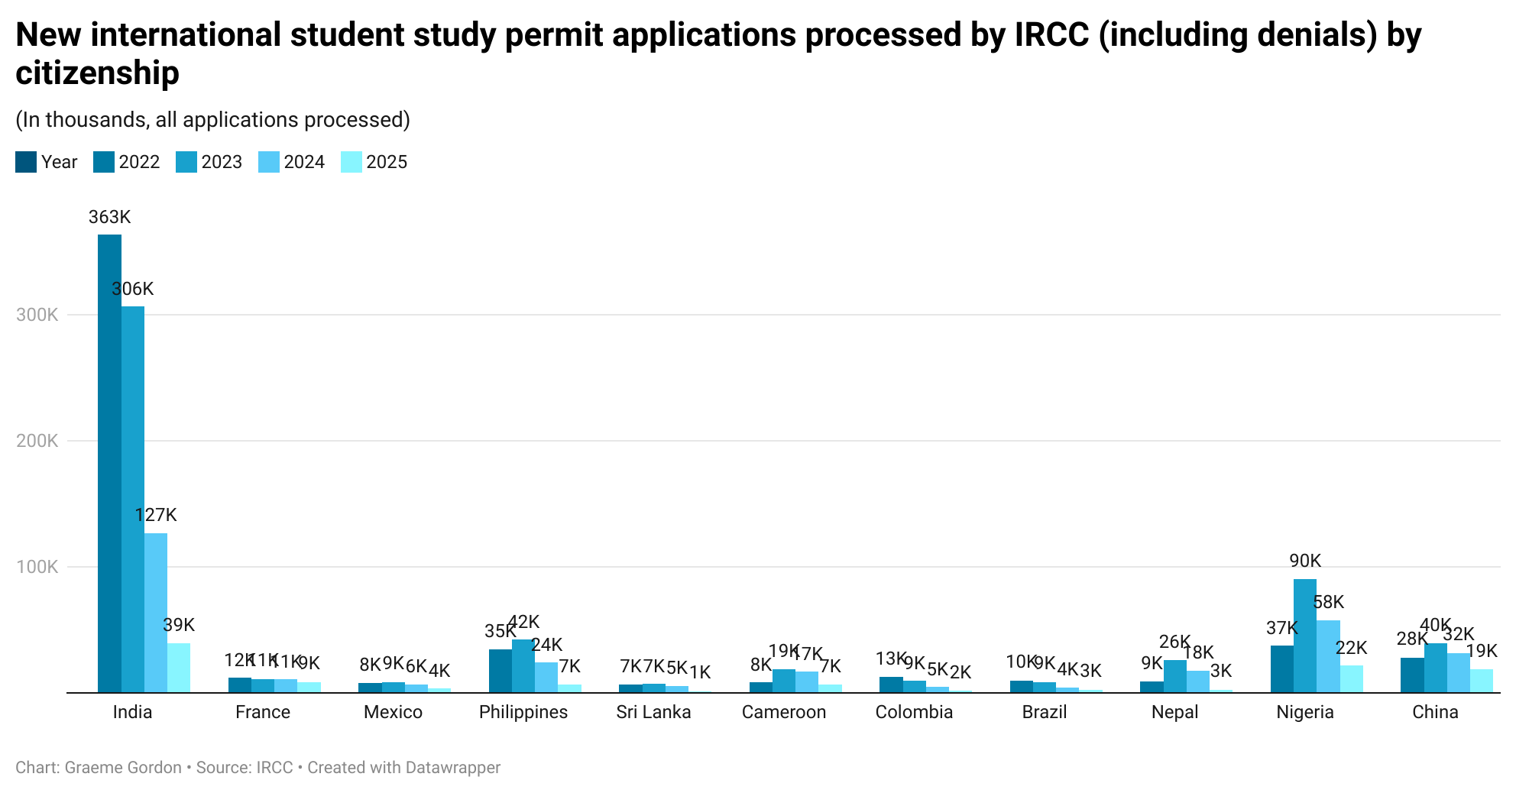This screenshot has width=1516, height=793.
Task: Select Philippines' 2023 bar labeled 42K
Action: [523, 665]
